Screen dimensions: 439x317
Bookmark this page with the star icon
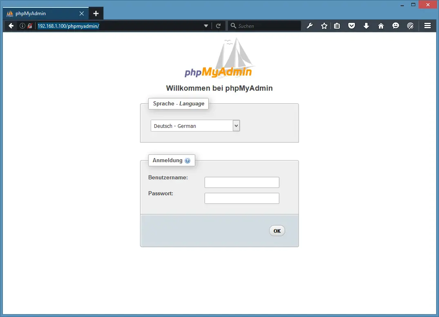[324, 26]
